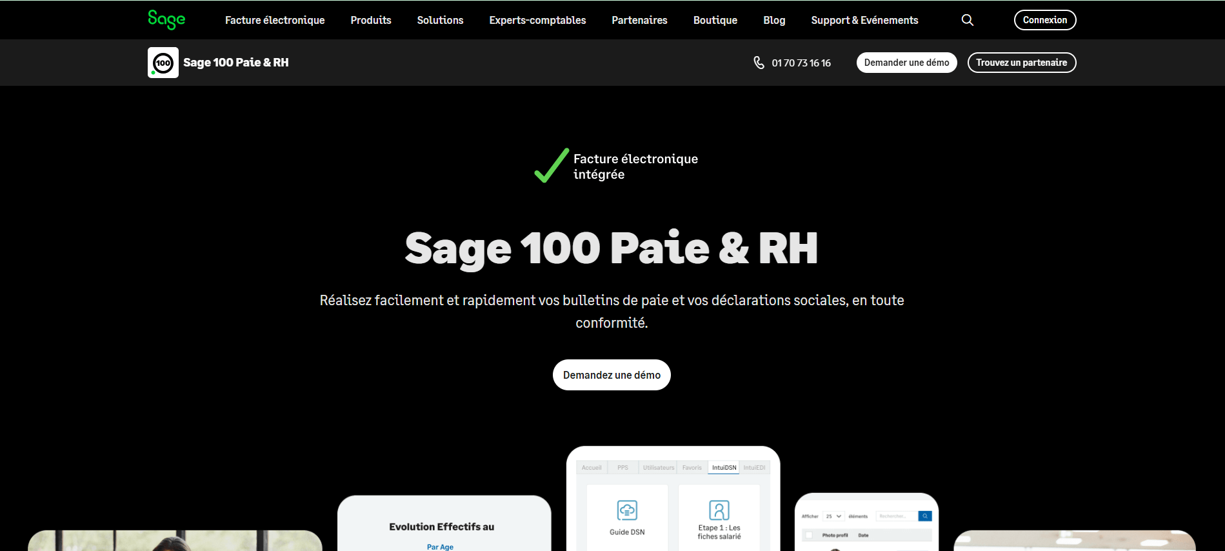1225x551 pixels.
Task: Click the phone handset icon
Action: (759, 63)
